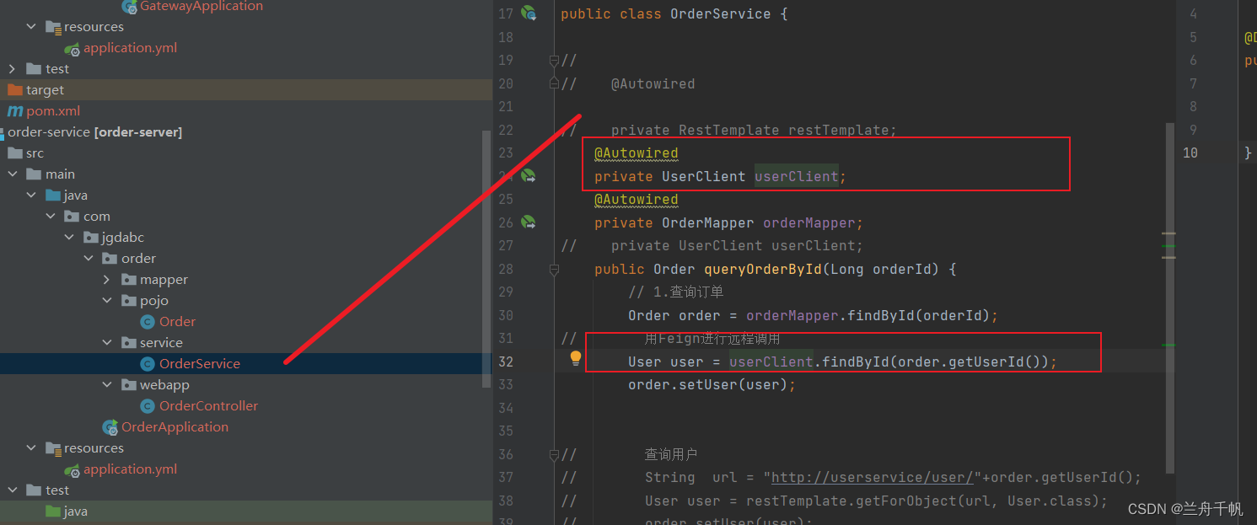Open the yellow lightbulb quick-fix on line 32
Viewport: 1257px width, 525px height.
pyautogui.click(x=576, y=358)
